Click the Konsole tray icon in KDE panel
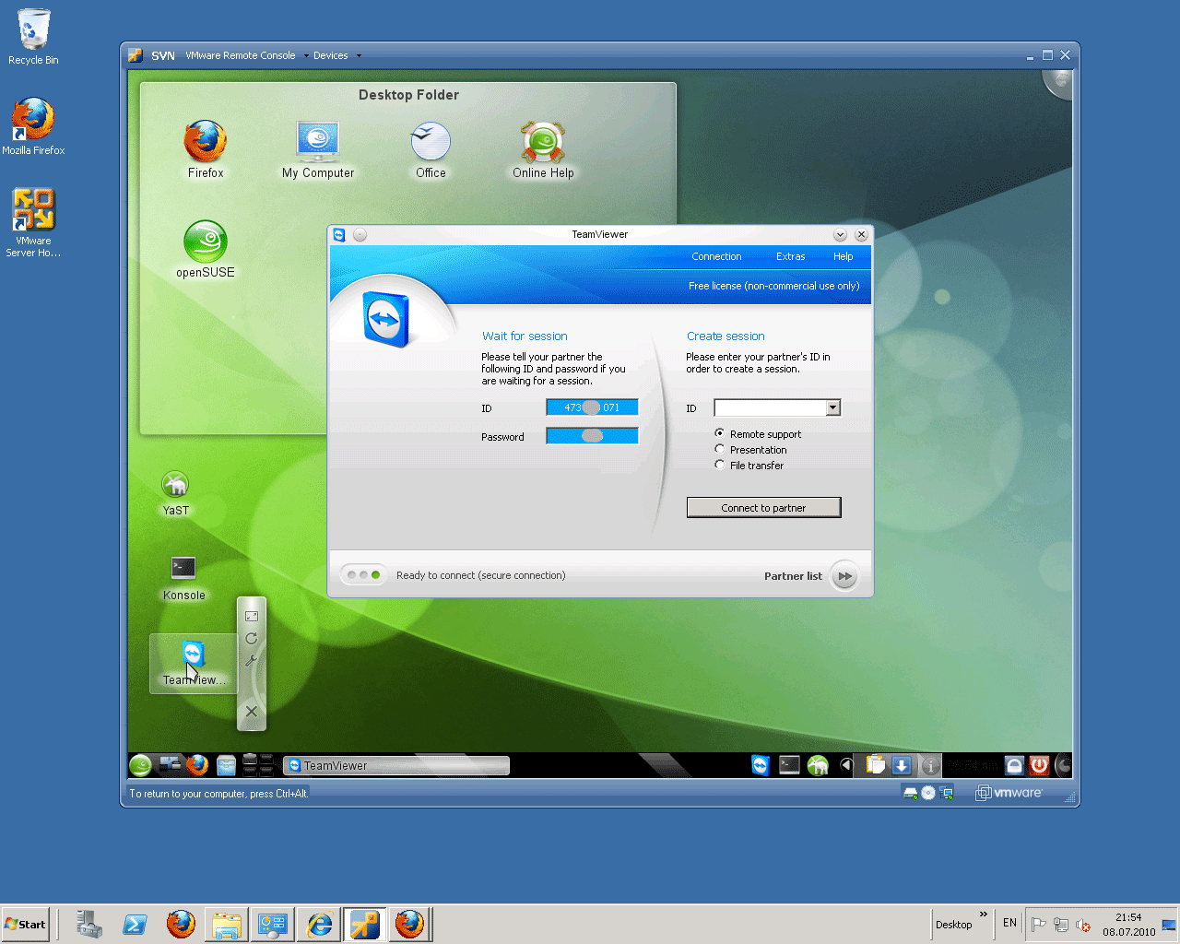Image resolution: width=1180 pixels, height=944 pixels. [x=789, y=764]
